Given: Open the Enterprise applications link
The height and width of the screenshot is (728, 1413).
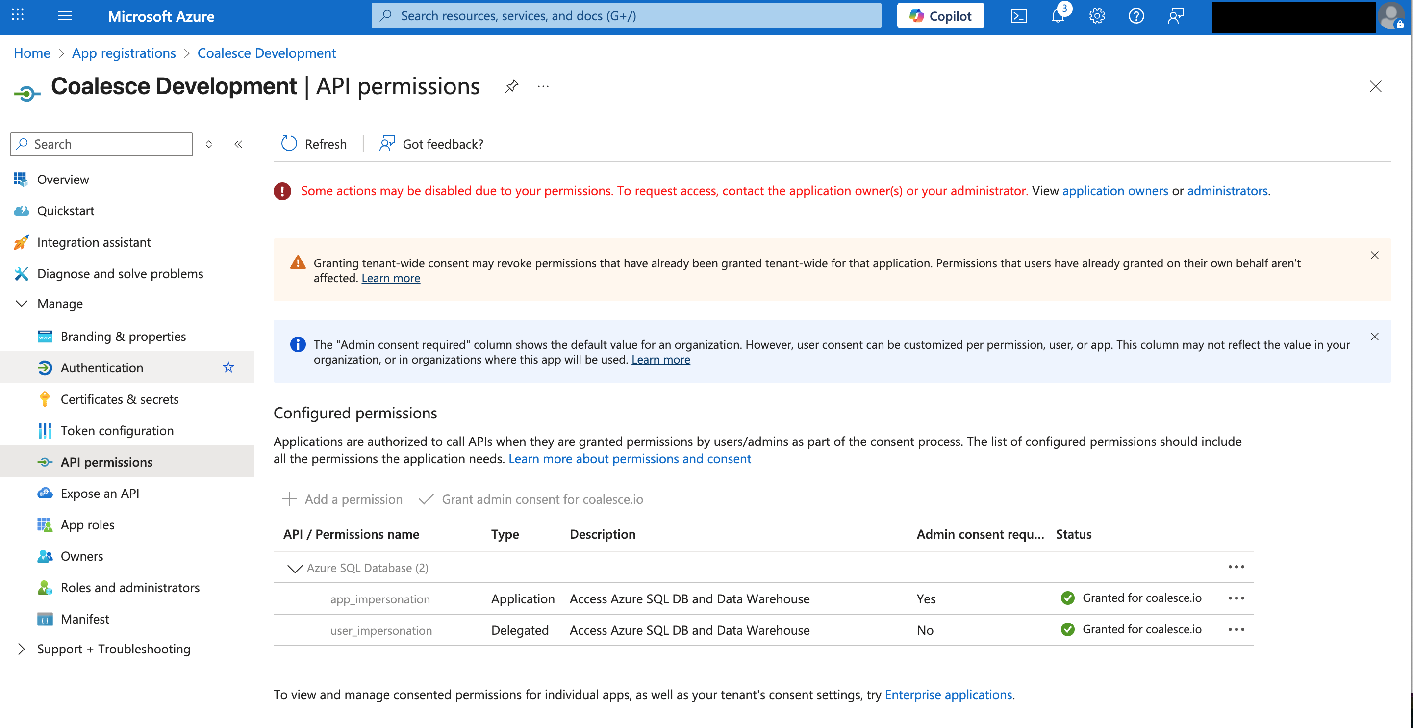Looking at the screenshot, I should (x=948, y=695).
